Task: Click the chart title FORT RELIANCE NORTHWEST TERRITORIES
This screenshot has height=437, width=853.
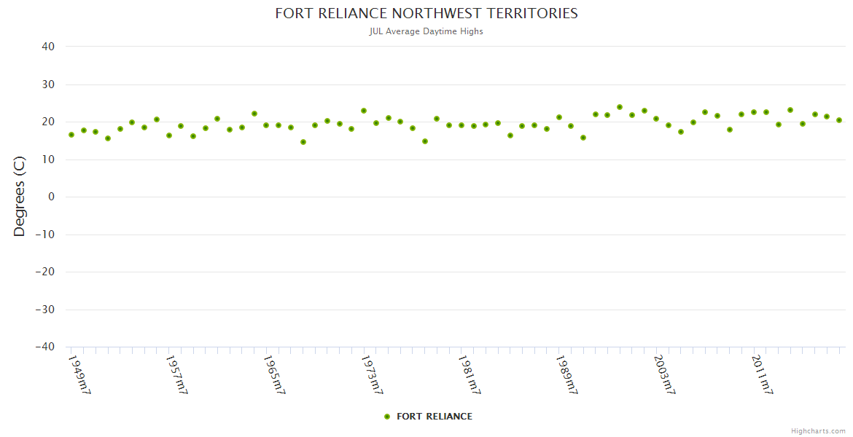Action: [426, 14]
